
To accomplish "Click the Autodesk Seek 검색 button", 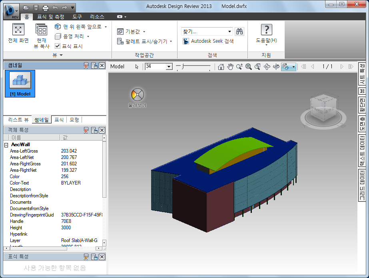I will pyautogui.click(x=208, y=41).
